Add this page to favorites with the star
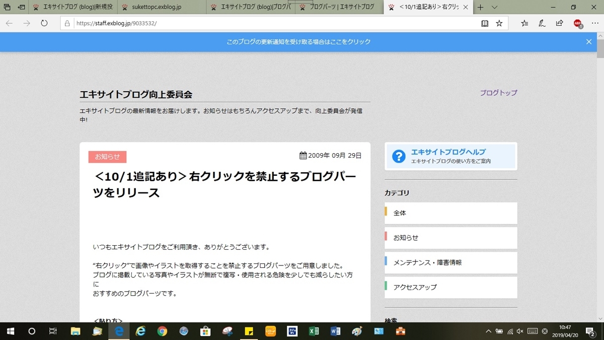The height and width of the screenshot is (340, 604). [x=499, y=23]
